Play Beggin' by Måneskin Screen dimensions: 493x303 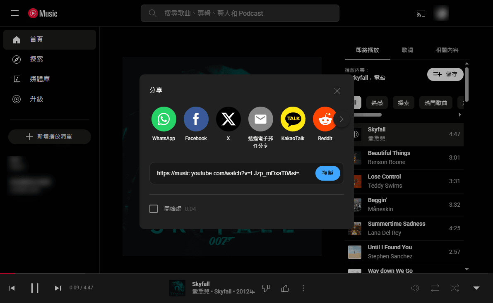point(404,205)
